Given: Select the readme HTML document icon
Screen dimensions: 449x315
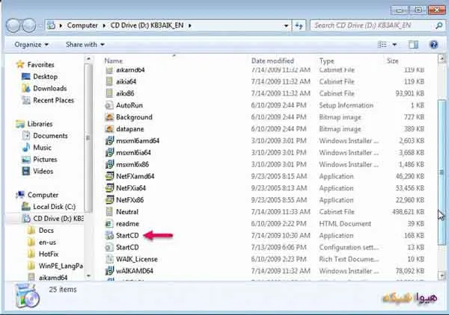Looking at the screenshot, I should pos(109,224).
